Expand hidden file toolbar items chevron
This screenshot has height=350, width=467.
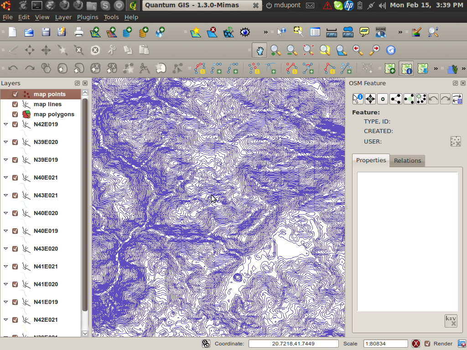click(265, 32)
